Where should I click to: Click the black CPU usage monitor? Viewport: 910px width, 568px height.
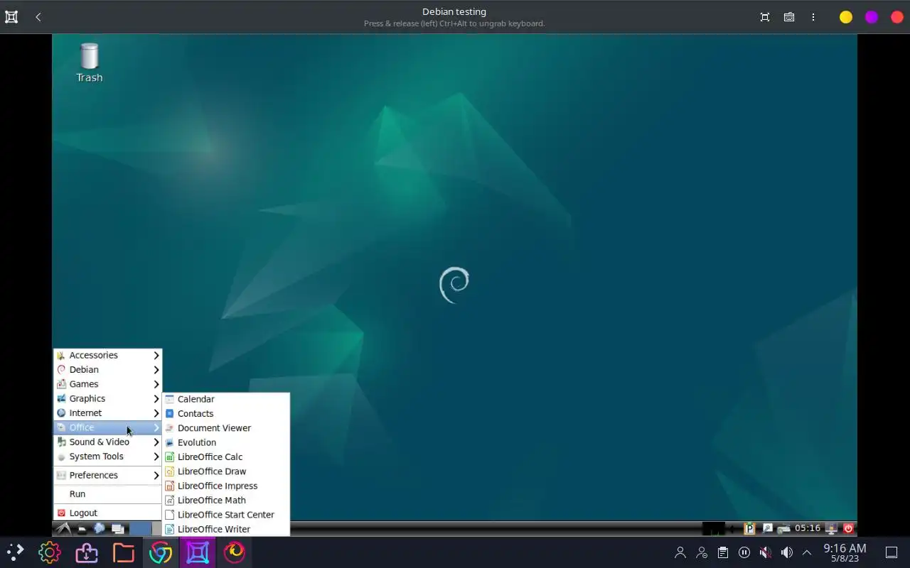tap(714, 529)
